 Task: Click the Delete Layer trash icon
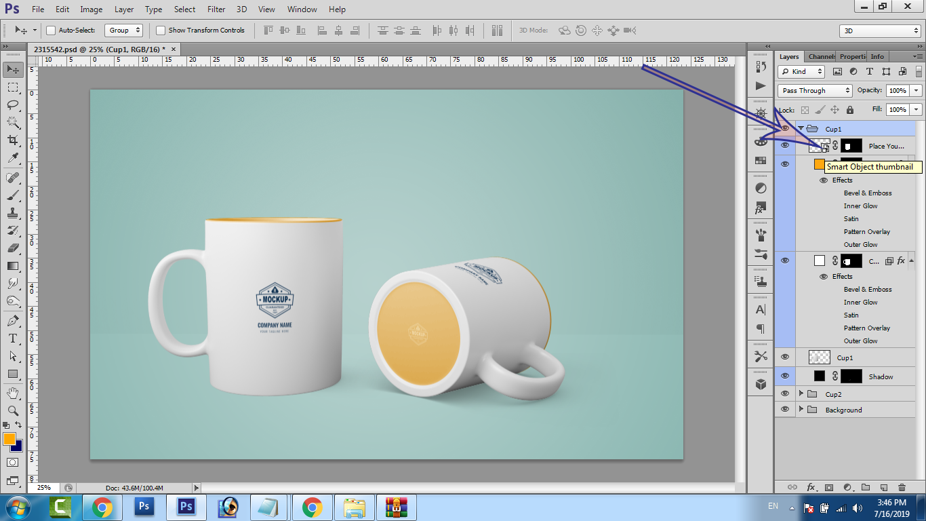[902, 487]
